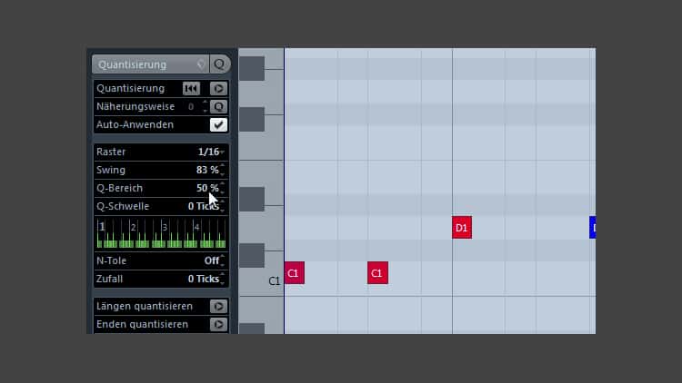Viewport: 682px width, 383px height.
Task: Click the Quantisierung panel header title
Action: [132, 64]
